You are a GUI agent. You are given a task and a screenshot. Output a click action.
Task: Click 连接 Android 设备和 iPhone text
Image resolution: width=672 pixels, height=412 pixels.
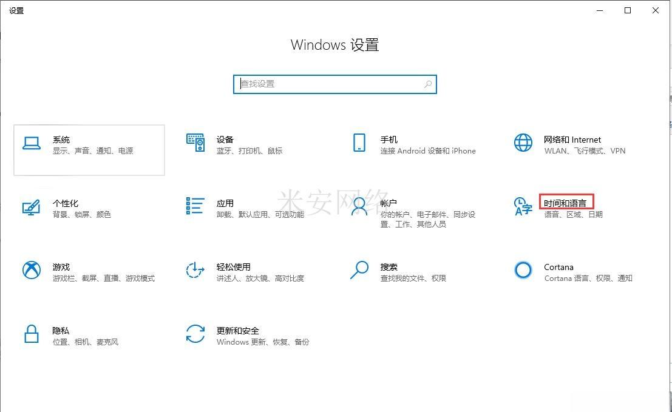point(428,150)
